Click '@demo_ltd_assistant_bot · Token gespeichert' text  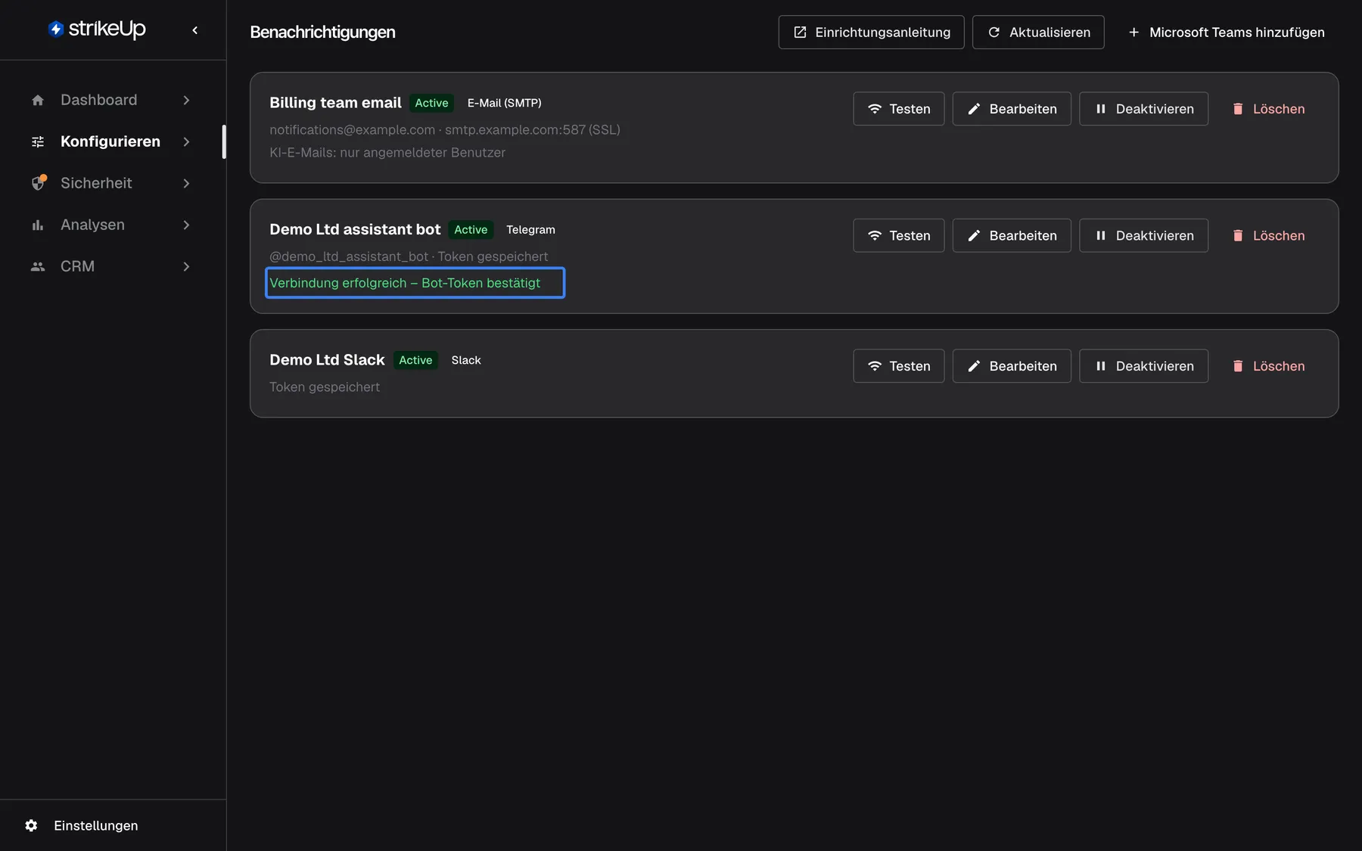(x=409, y=257)
